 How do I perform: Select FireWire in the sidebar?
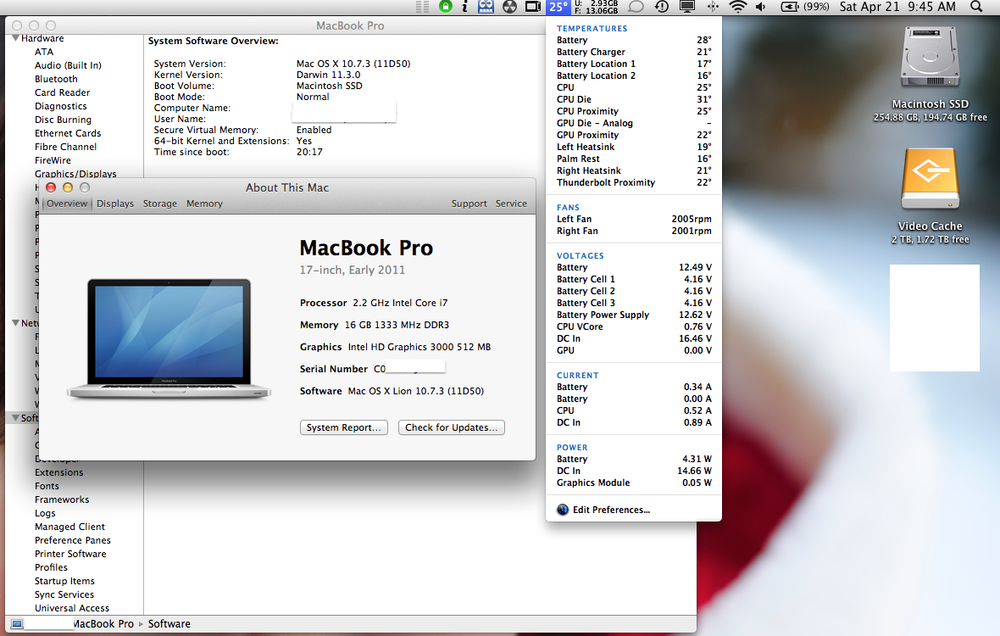tap(53, 160)
